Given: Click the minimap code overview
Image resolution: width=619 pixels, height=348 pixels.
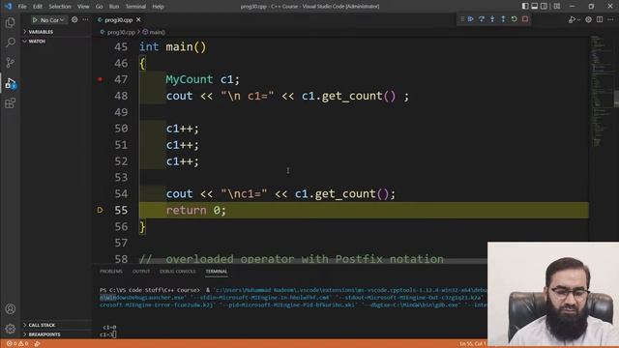Looking at the screenshot, I should coord(601,91).
